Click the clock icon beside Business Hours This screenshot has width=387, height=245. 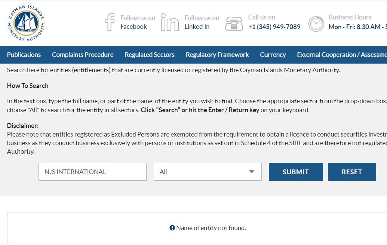[316, 24]
